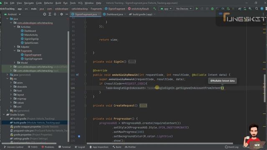
Task: Click the onActivityResult breadcrumb
Action: (x=138, y=9)
